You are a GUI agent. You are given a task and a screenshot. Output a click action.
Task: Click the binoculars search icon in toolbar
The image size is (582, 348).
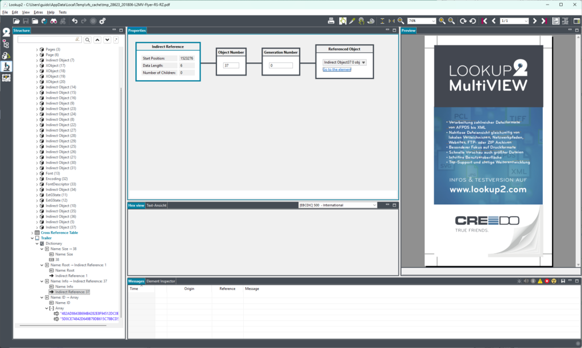point(54,21)
